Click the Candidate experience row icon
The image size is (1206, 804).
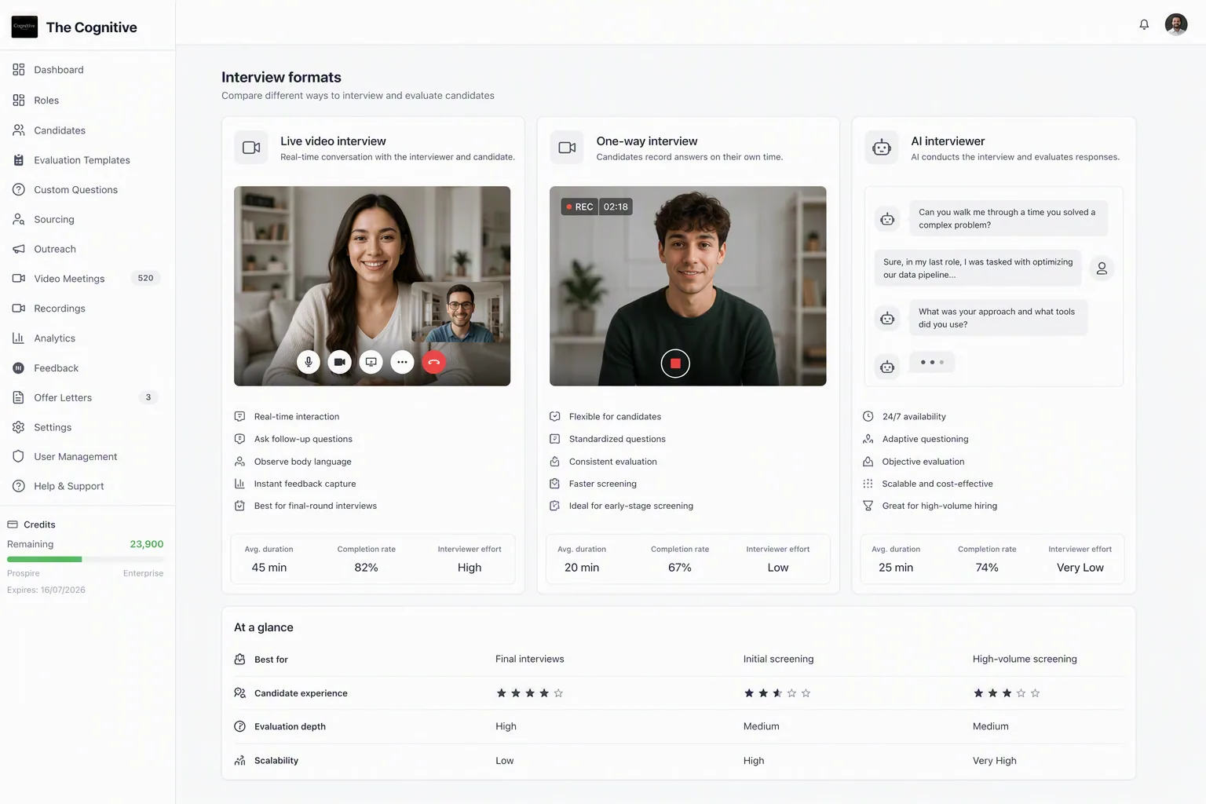(240, 693)
